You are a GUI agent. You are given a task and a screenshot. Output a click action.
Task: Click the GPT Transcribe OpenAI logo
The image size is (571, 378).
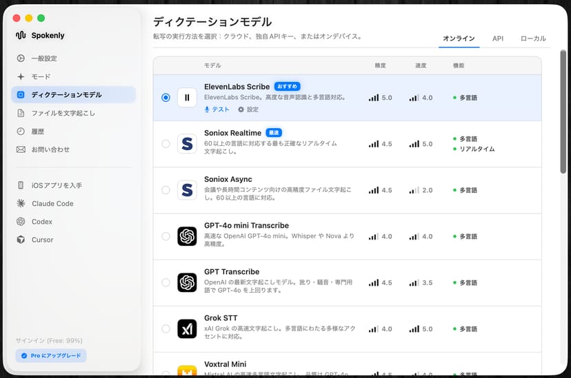click(x=187, y=282)
